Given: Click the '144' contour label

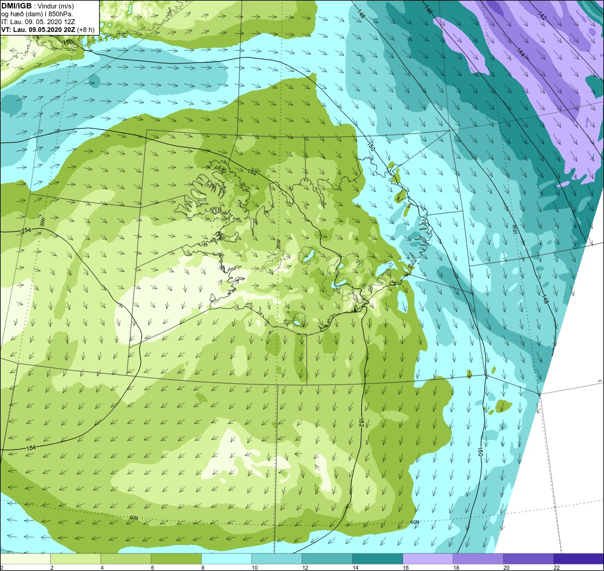Looking at the screenshot, I should point(519,52).
